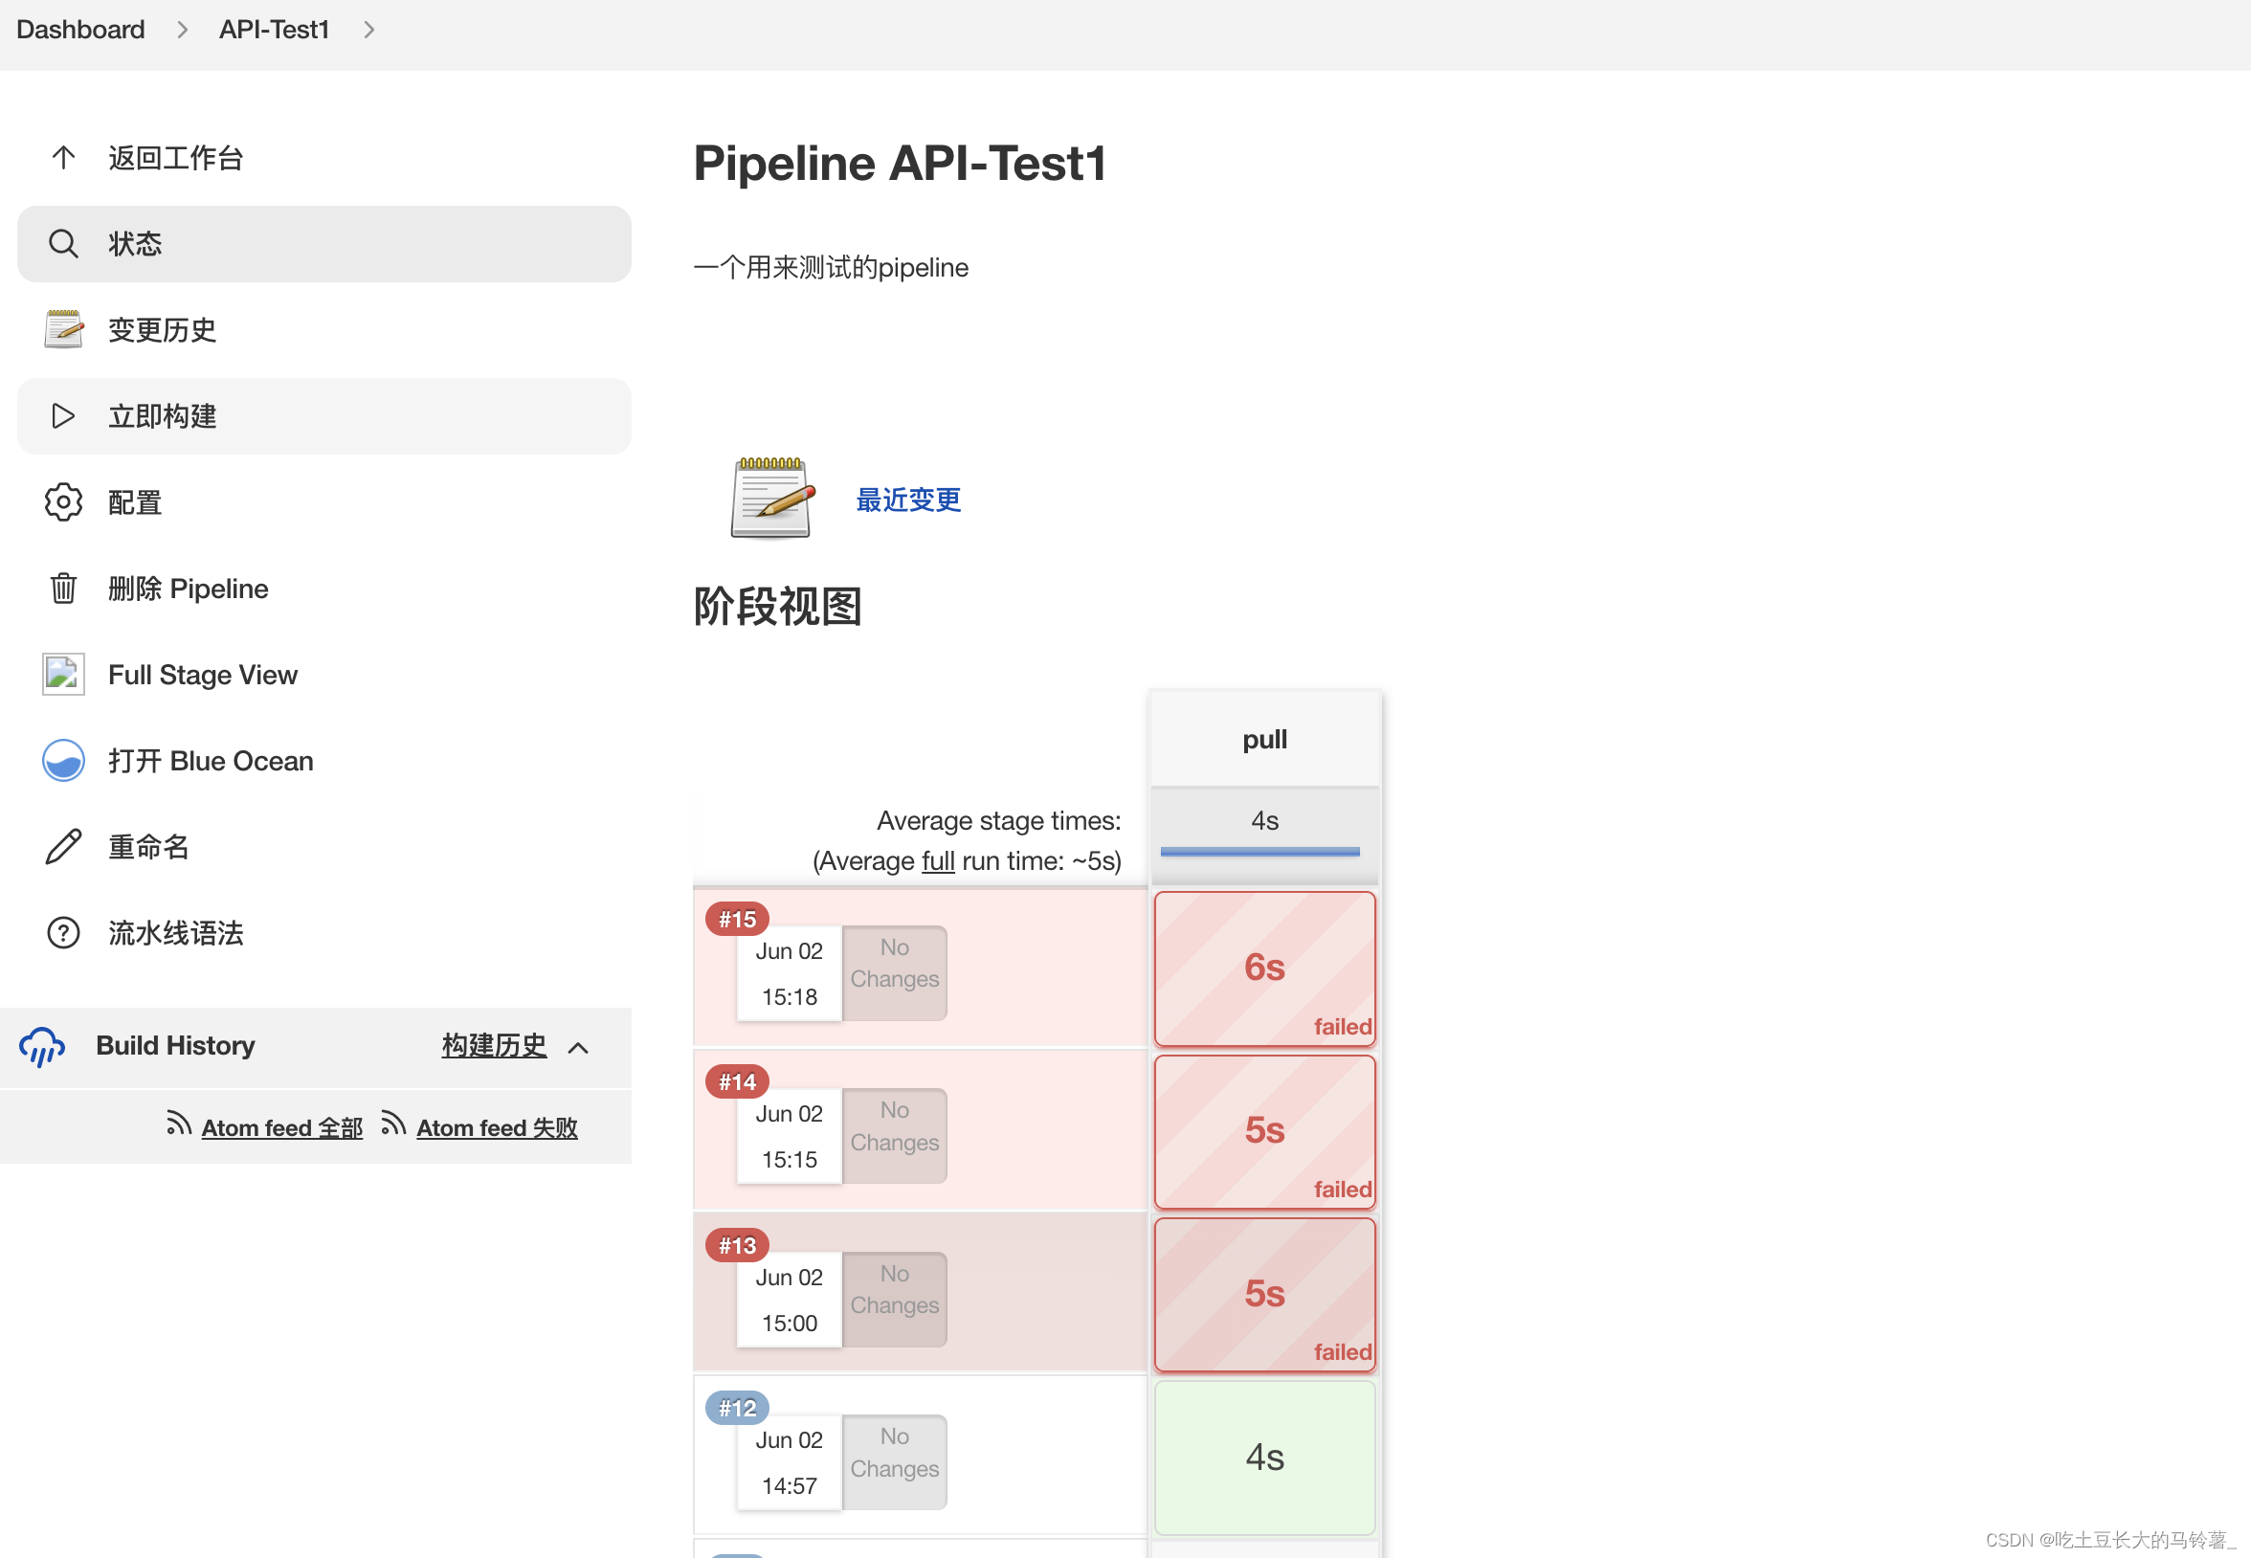Open the Atom feed 失败 link
This screenshot has height=1558, width=2251.
(496, 1127)
